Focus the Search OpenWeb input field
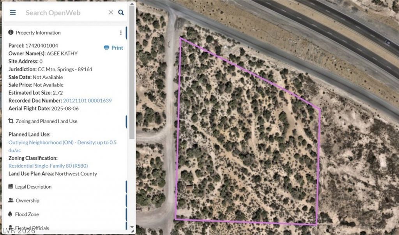This screenshot has width=399, height=235. coord(65,13)
